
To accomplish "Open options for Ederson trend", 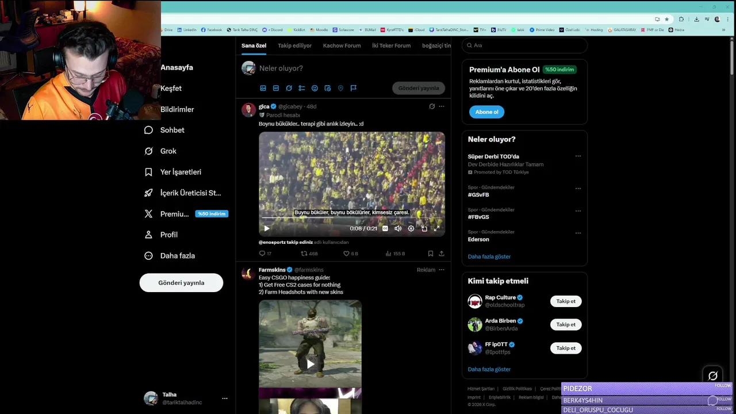I will click(x=578, y=233).
